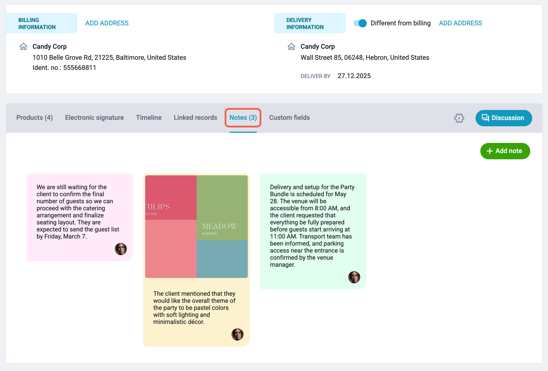Click avatar on the pastel theme note
The width and height of the screenshot is (548, 371).
tap(237, 334)
